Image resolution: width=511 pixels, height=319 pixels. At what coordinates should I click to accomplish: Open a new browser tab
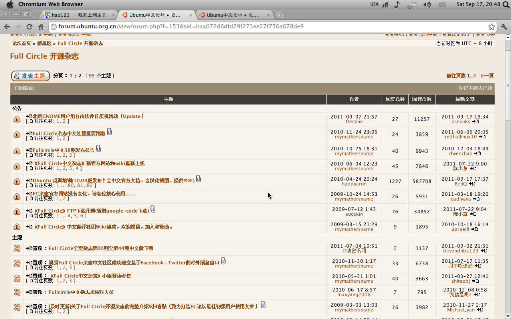280,15
